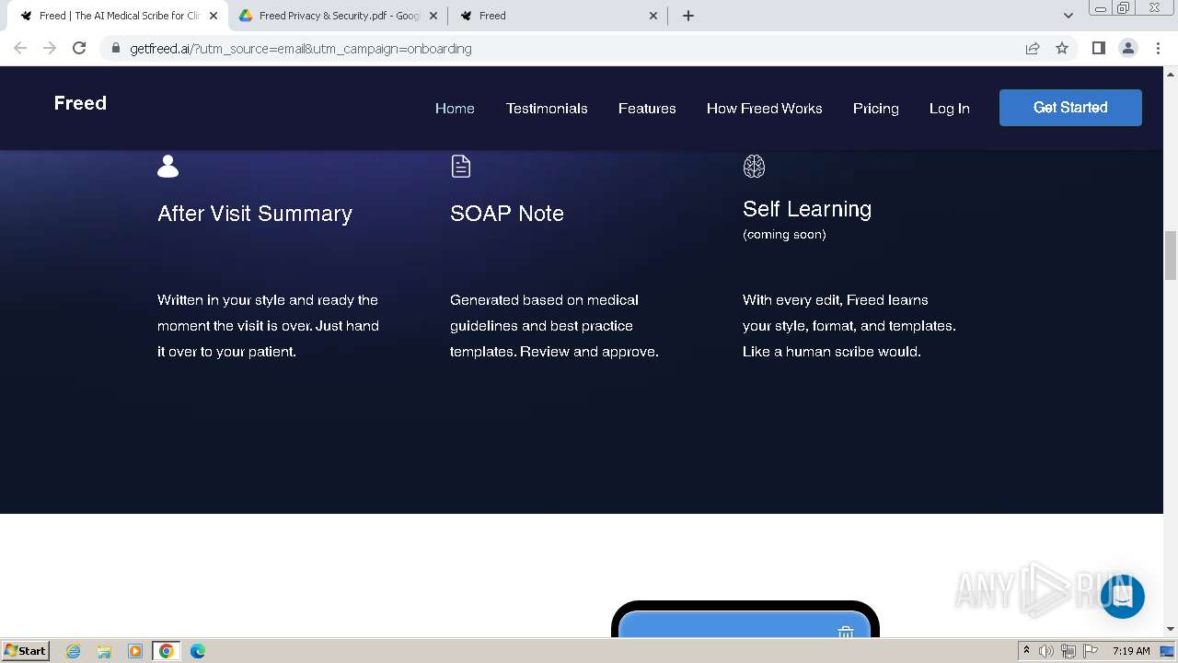
Task: Click the Chrome taskbar icon
Action: coord(167,651)
